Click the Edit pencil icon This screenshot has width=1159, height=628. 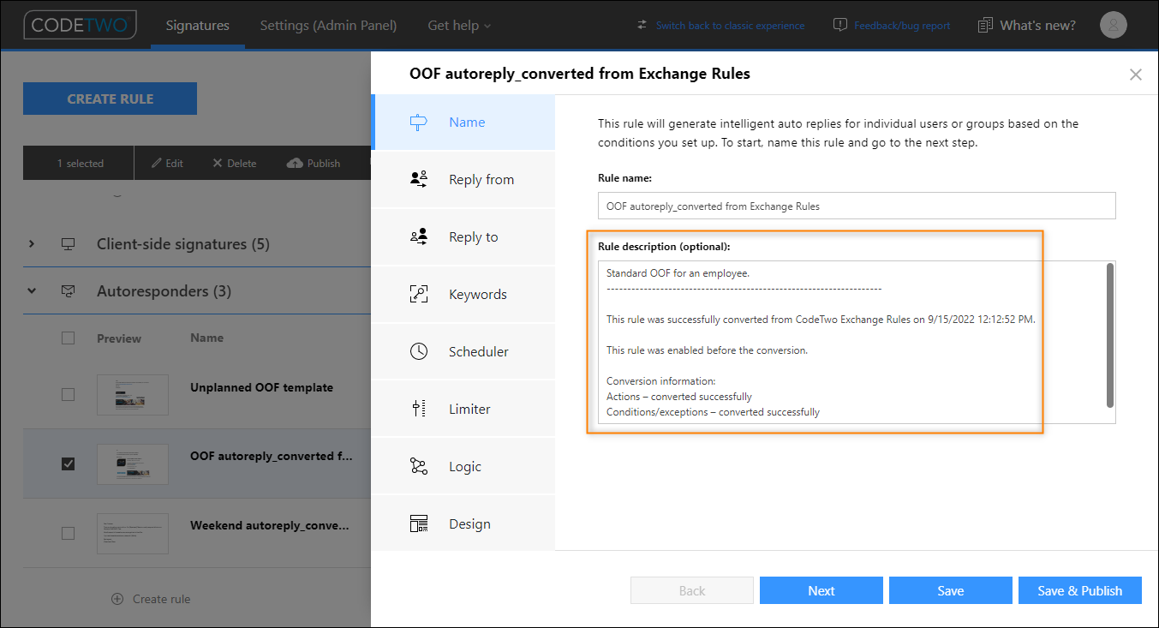coord(157,163)
